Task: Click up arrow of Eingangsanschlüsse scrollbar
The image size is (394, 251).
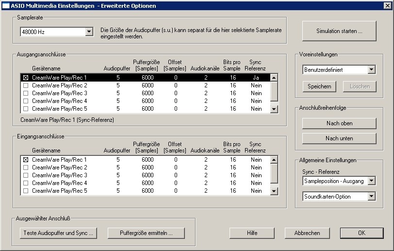Action: click(x=274, y=160)
